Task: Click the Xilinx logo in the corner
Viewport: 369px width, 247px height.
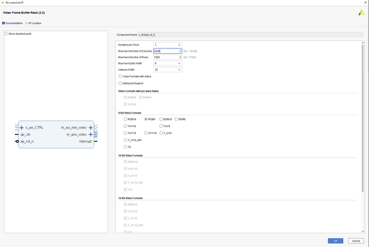Action: pyautogui.click(x=361, y=12)
